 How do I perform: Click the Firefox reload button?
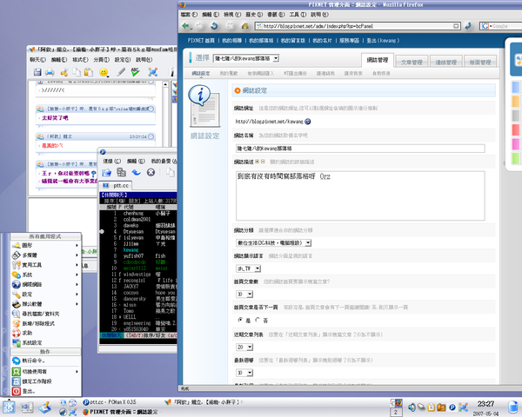point(214,26)
